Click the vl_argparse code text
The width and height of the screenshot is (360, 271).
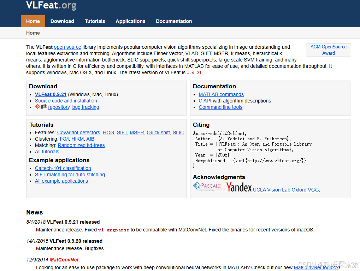113,230
